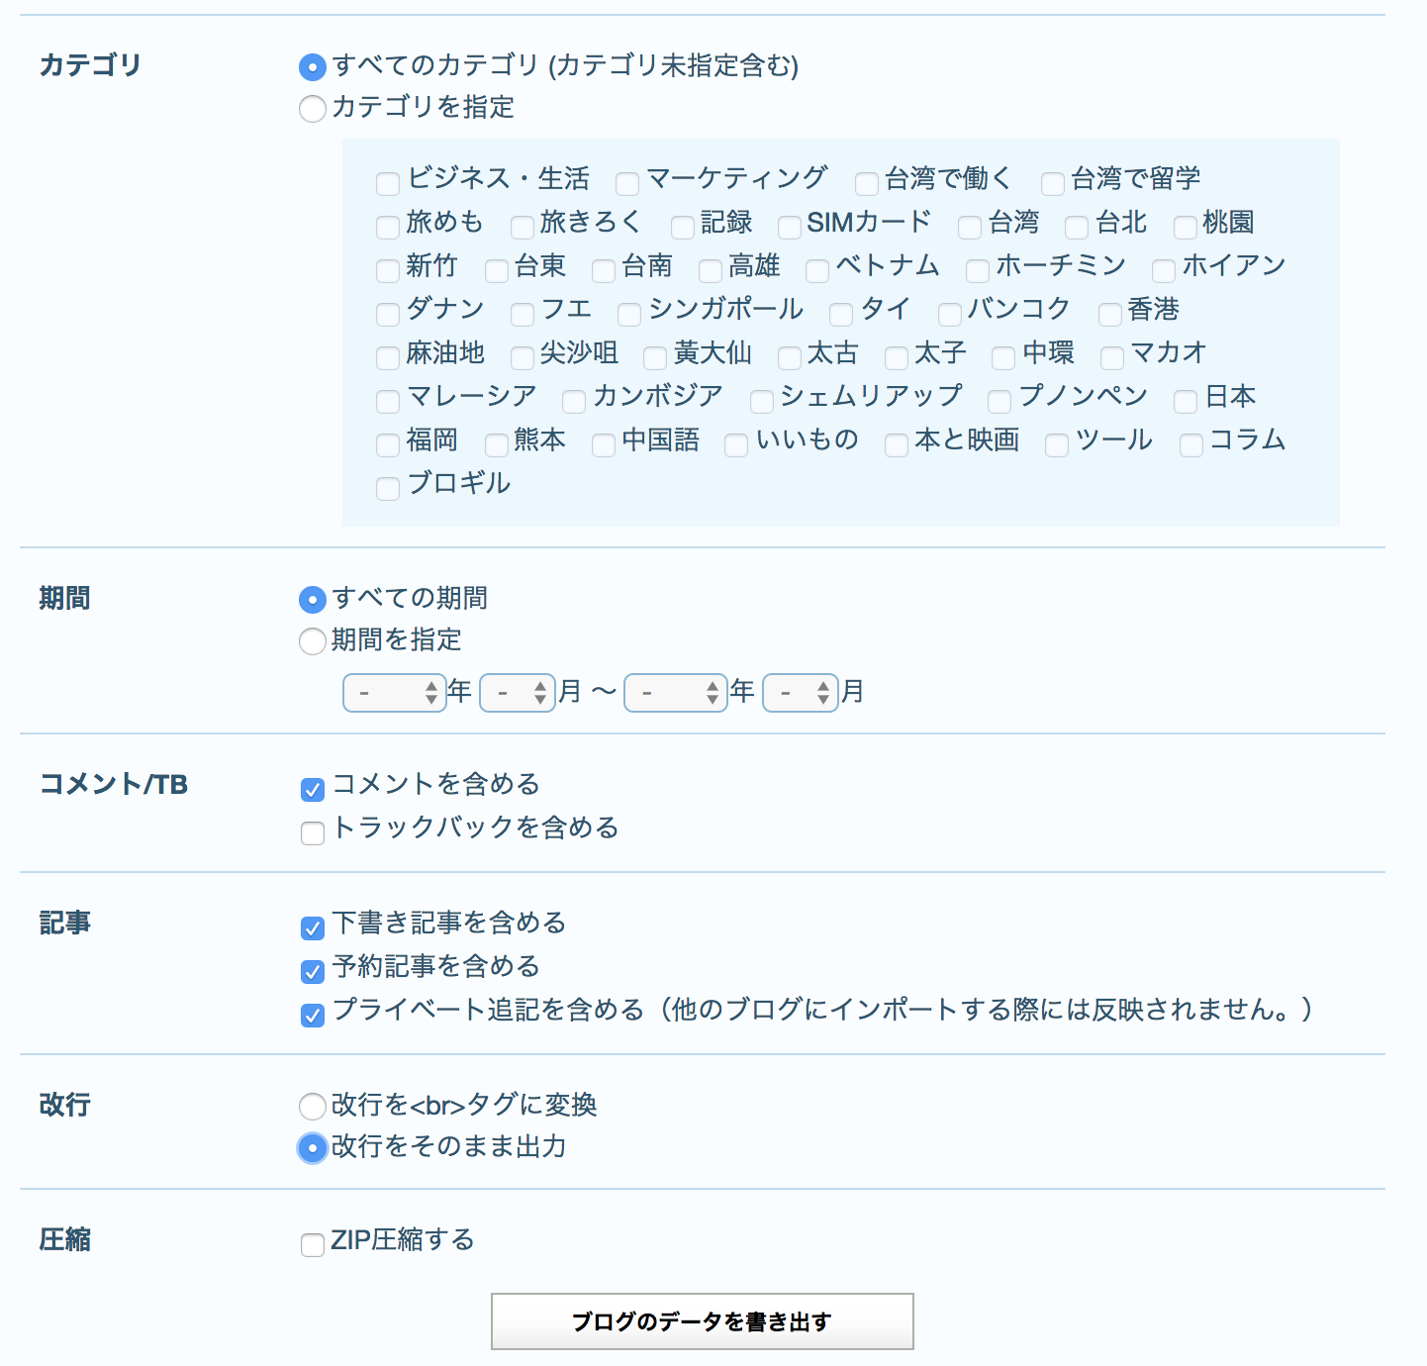Open the start year dropdown

click(x=395, y=693)
